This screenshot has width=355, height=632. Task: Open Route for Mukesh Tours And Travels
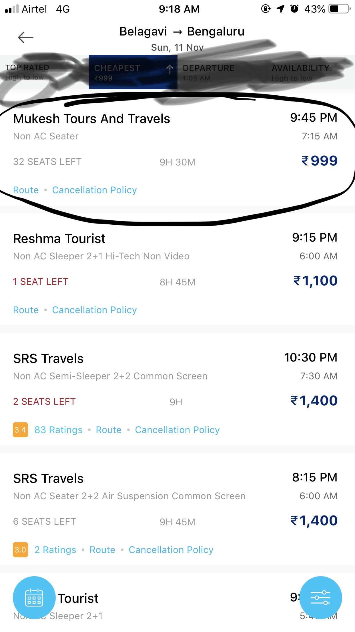pos(26,190)
